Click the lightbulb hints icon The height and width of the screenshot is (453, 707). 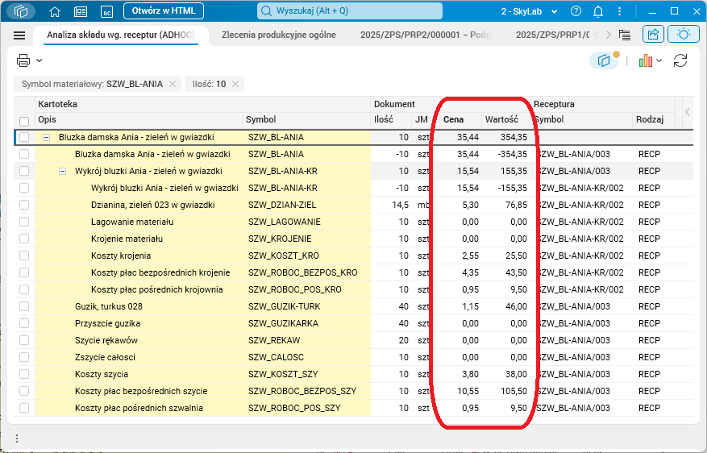tap(684, 35)
